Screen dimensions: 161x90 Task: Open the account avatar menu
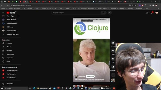click(x=157, y=13)
